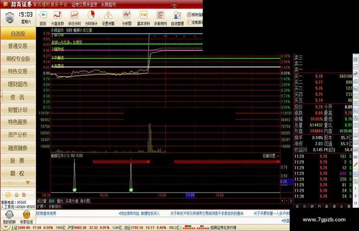Open 多股同列 toolbar icon
Image resolution: width=359 pixels, height=231 pixels.
[161, 15]
